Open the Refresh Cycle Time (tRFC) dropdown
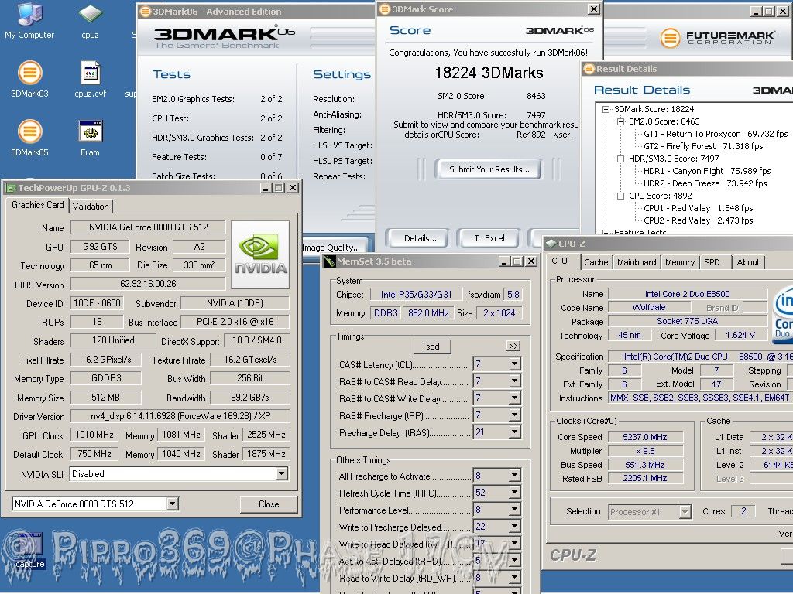 click(514, 493)
